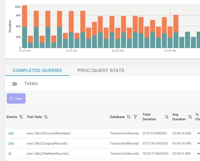Sort the Events column
This screenshot has width=200, height=161.
[21, 117]
